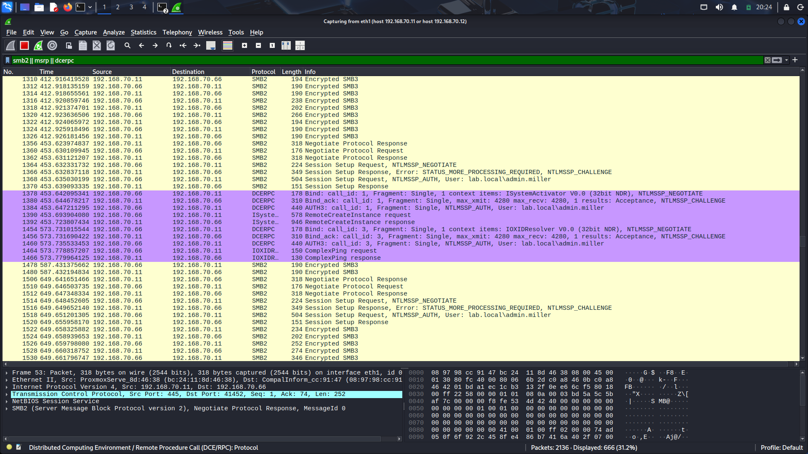Click the Apply display filter arrow button

point(776,60)
